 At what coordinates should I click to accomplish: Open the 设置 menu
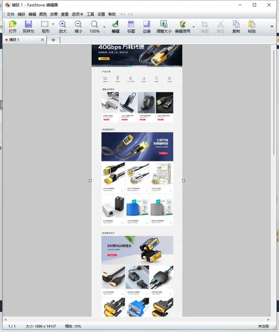pos(101,14)
